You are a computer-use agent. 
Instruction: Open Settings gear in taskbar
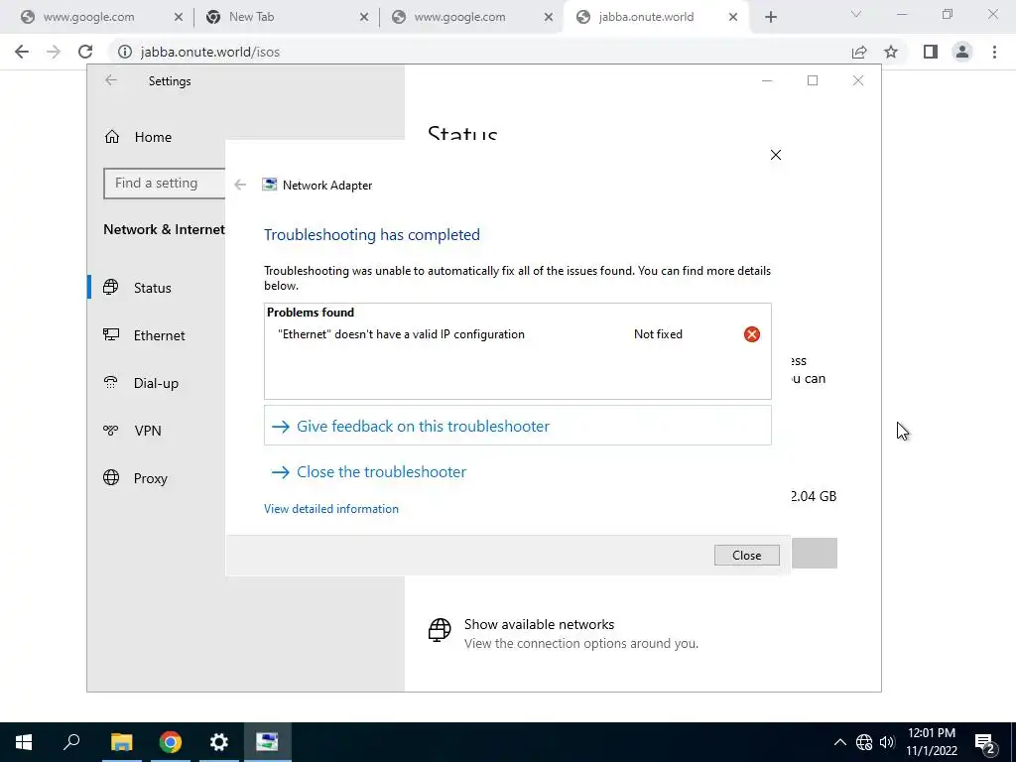pos(219,742)
